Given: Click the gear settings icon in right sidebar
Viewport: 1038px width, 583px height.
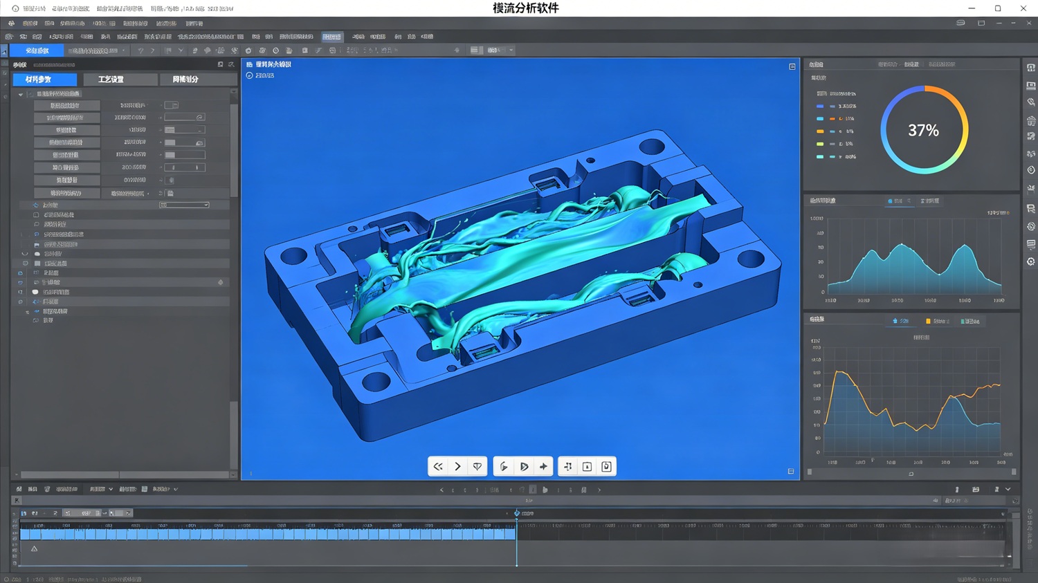Looking at the screenshot, I should click(1031, 262).
